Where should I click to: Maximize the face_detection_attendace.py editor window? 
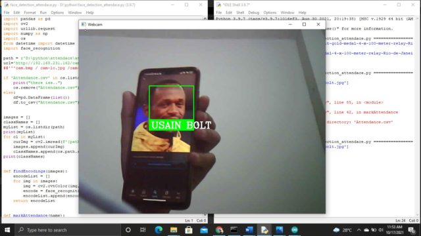tap(186, 5)
